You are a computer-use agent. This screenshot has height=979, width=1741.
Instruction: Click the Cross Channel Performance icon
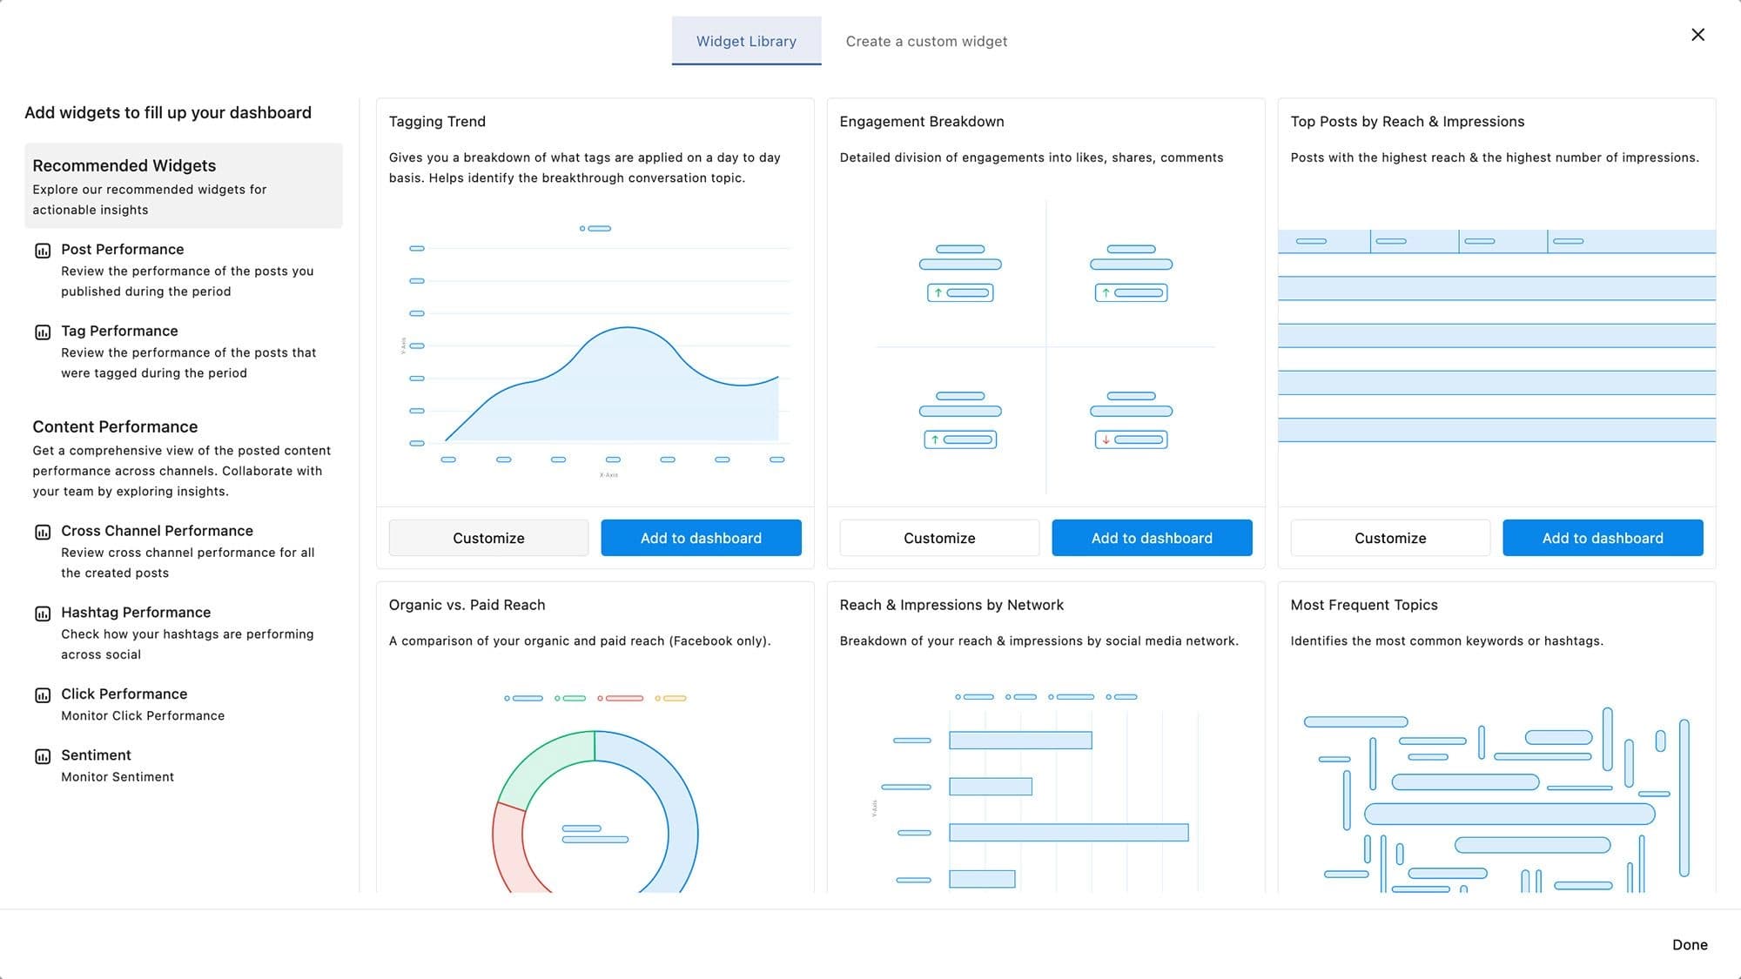43,531
